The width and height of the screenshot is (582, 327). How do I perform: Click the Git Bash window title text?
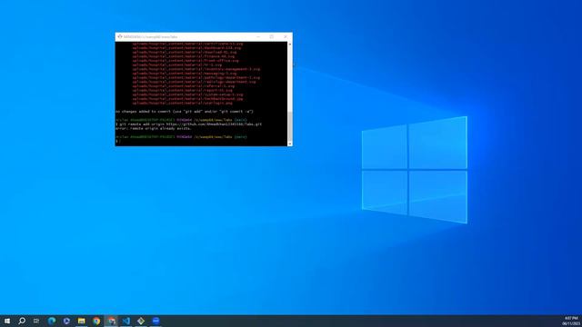tap(150, 36)
